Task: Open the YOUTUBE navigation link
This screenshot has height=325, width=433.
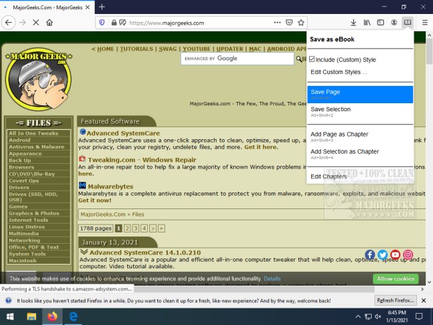Action: tap(197, 49)
